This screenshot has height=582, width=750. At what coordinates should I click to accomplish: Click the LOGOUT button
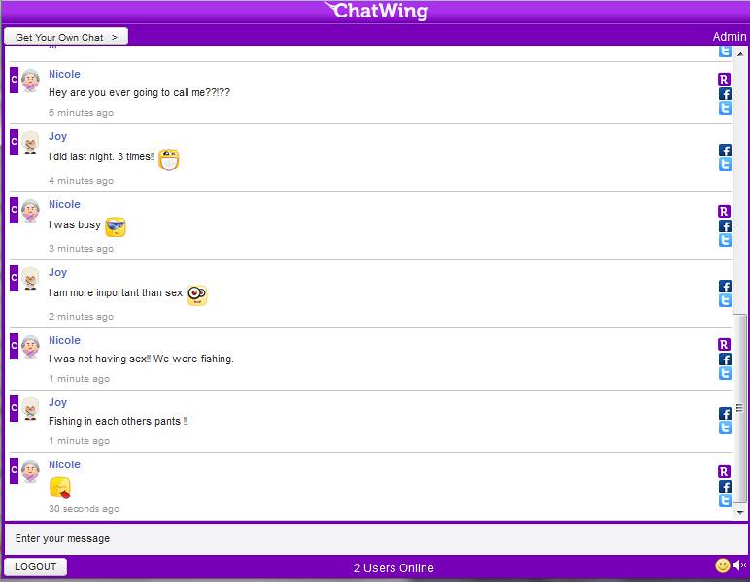pos(35,566)
